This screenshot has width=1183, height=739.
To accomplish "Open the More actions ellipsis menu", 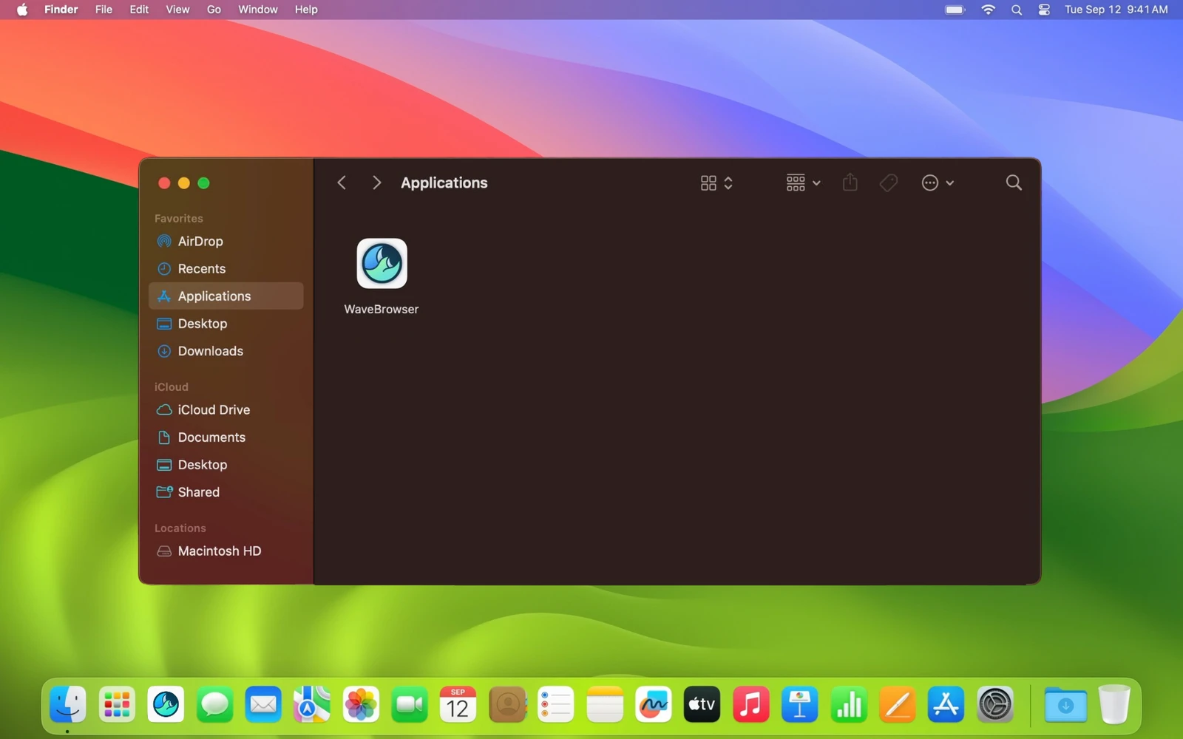I will tap(938, 183).
